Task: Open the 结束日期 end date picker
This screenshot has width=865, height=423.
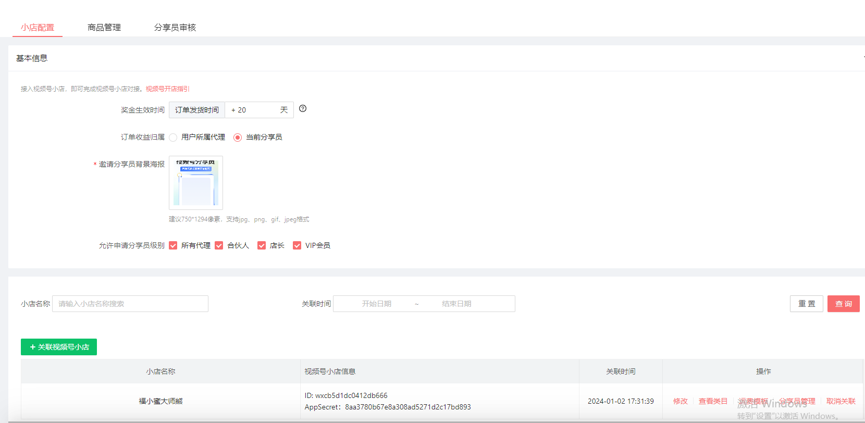Action: tap(456, 304)
